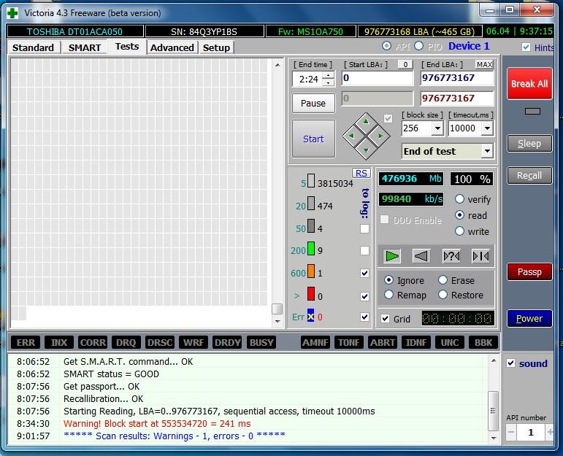Viewport: 563px width, 456px height.
Task: Increase End time with spinner up arrow
Action: 328,75
